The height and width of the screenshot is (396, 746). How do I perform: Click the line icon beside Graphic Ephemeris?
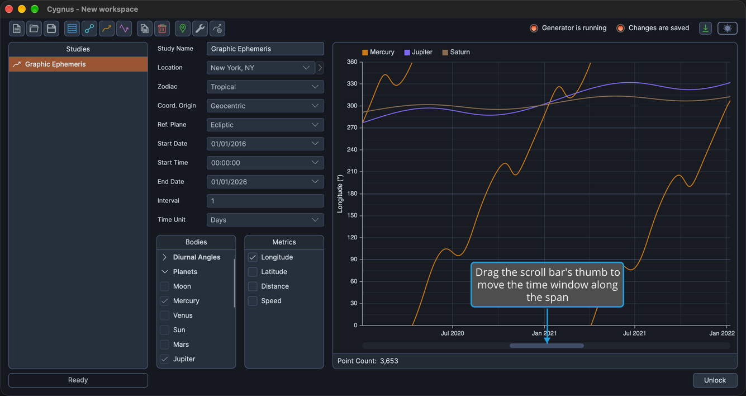pyautogui.click(x=17, y=64)
